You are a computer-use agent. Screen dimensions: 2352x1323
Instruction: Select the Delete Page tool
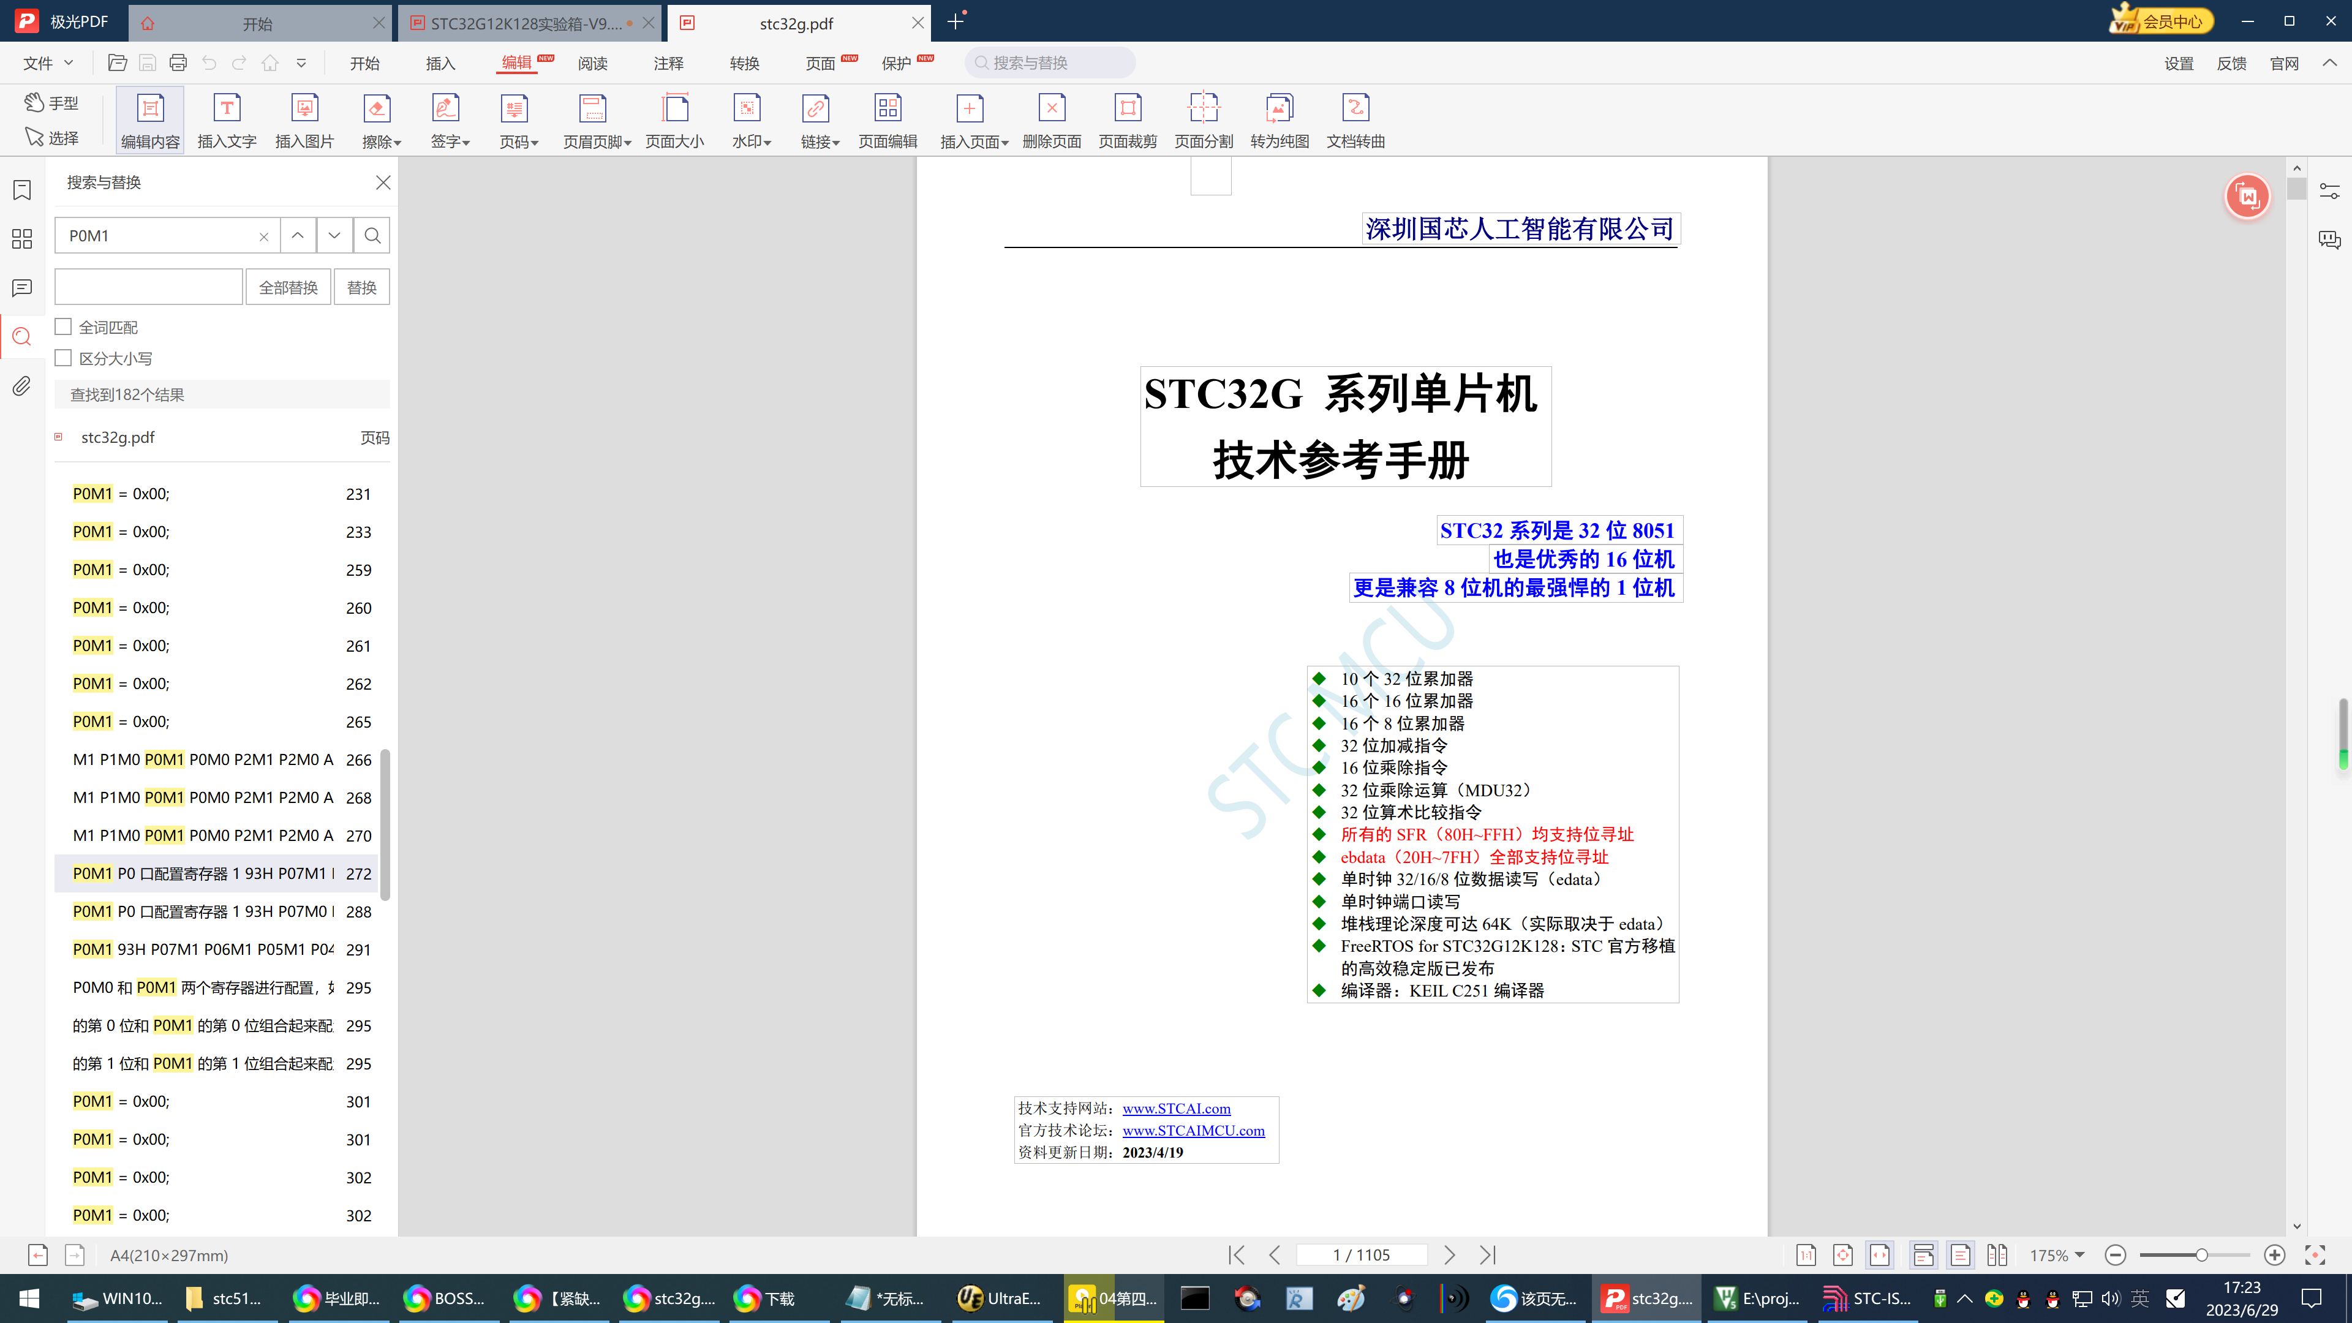coord(1052,119)
